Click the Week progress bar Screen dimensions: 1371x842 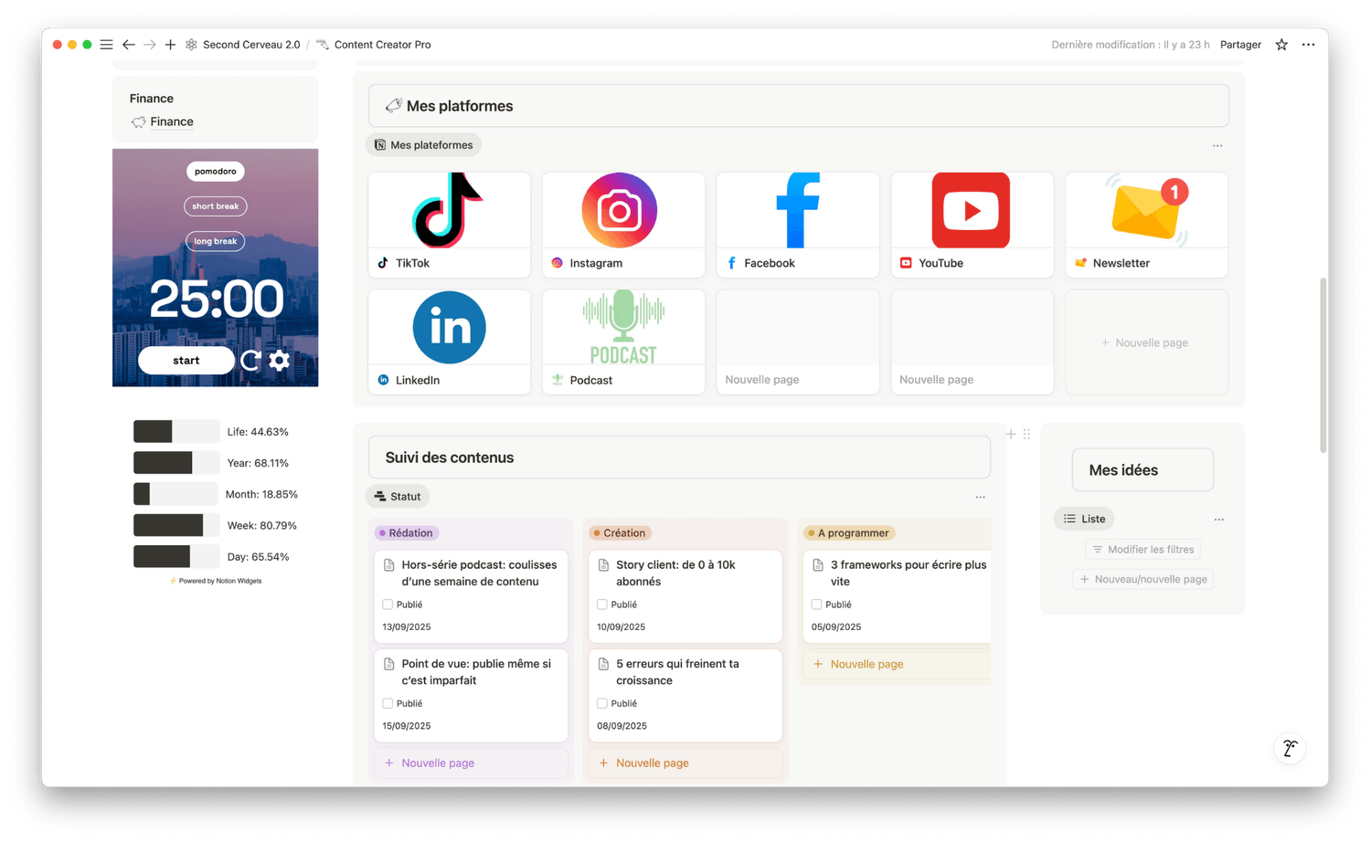click(x=176, y=525)
